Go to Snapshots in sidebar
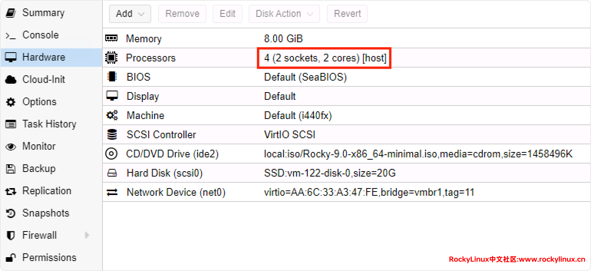This screenshot has width=591, height=271. click(x=46, y=213)
